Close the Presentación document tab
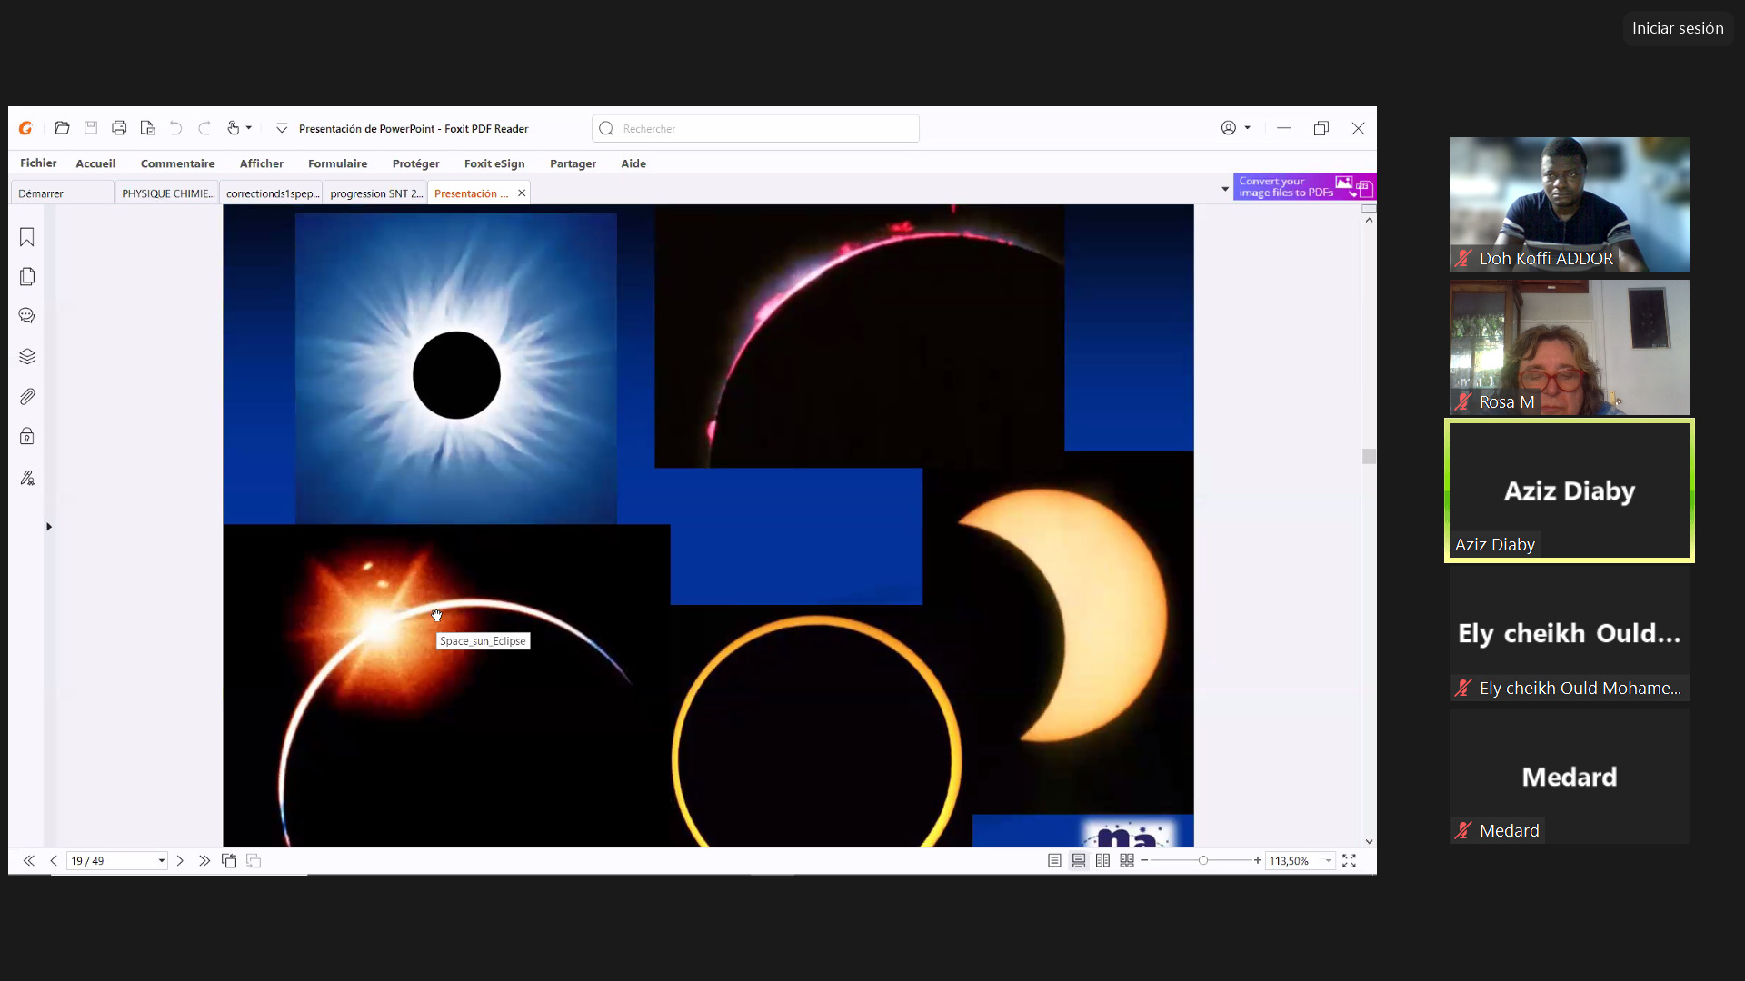The width and height of the screenshot is (1745, 981). [x=522, y=193]
